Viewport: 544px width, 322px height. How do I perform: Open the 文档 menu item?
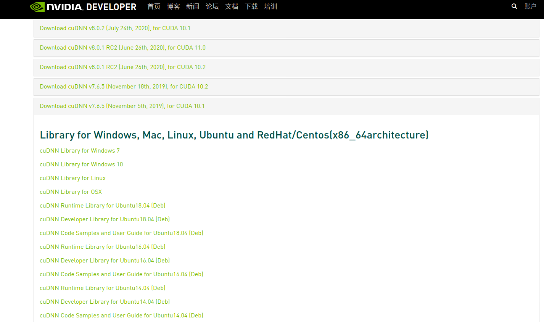232,6
